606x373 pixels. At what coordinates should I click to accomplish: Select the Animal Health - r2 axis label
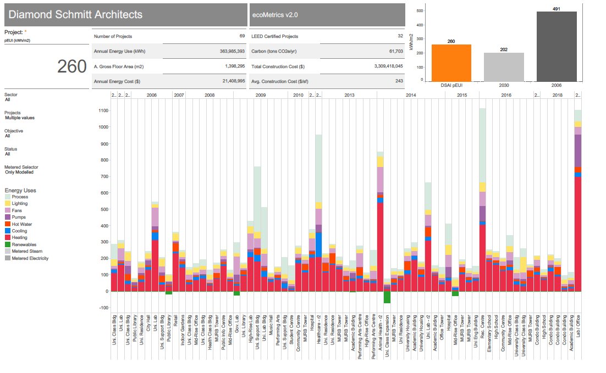[381, 332]
